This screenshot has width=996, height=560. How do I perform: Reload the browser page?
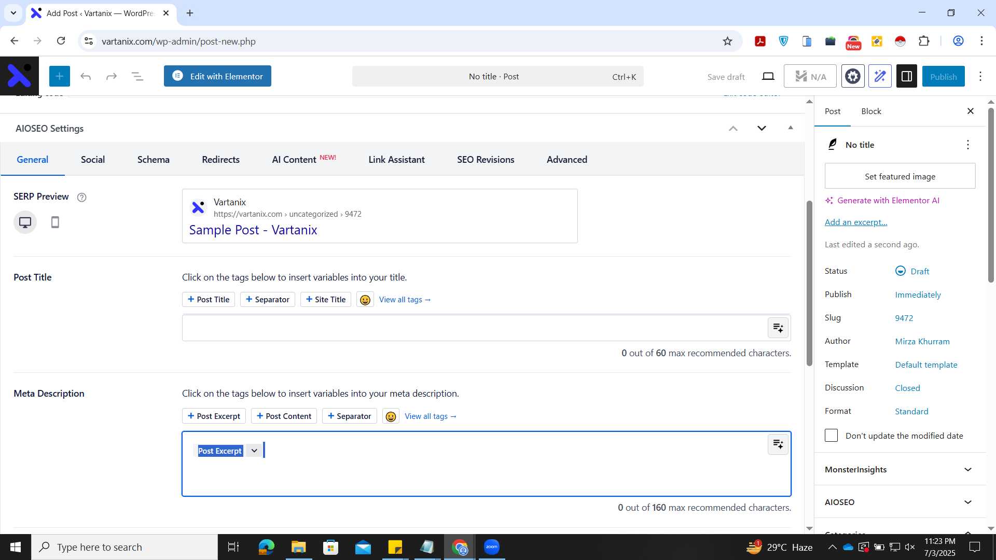[61, 41]
